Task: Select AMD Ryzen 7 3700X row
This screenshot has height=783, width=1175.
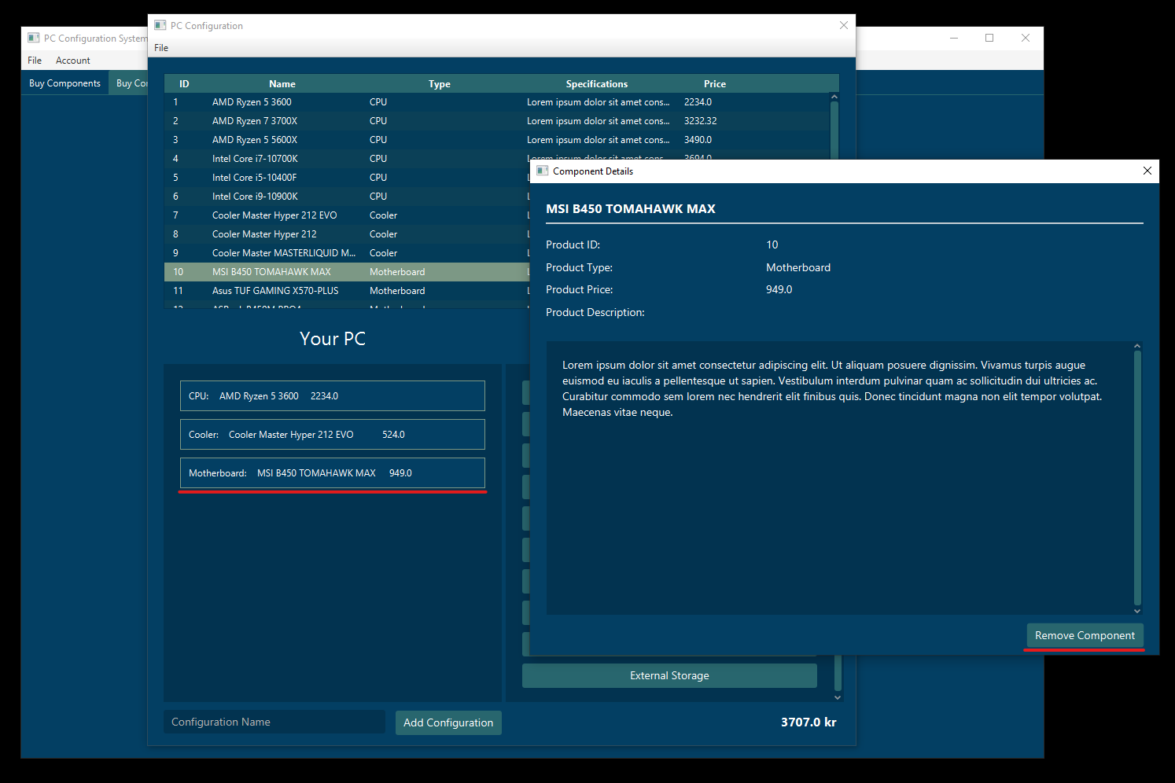Action: [497, 121]
